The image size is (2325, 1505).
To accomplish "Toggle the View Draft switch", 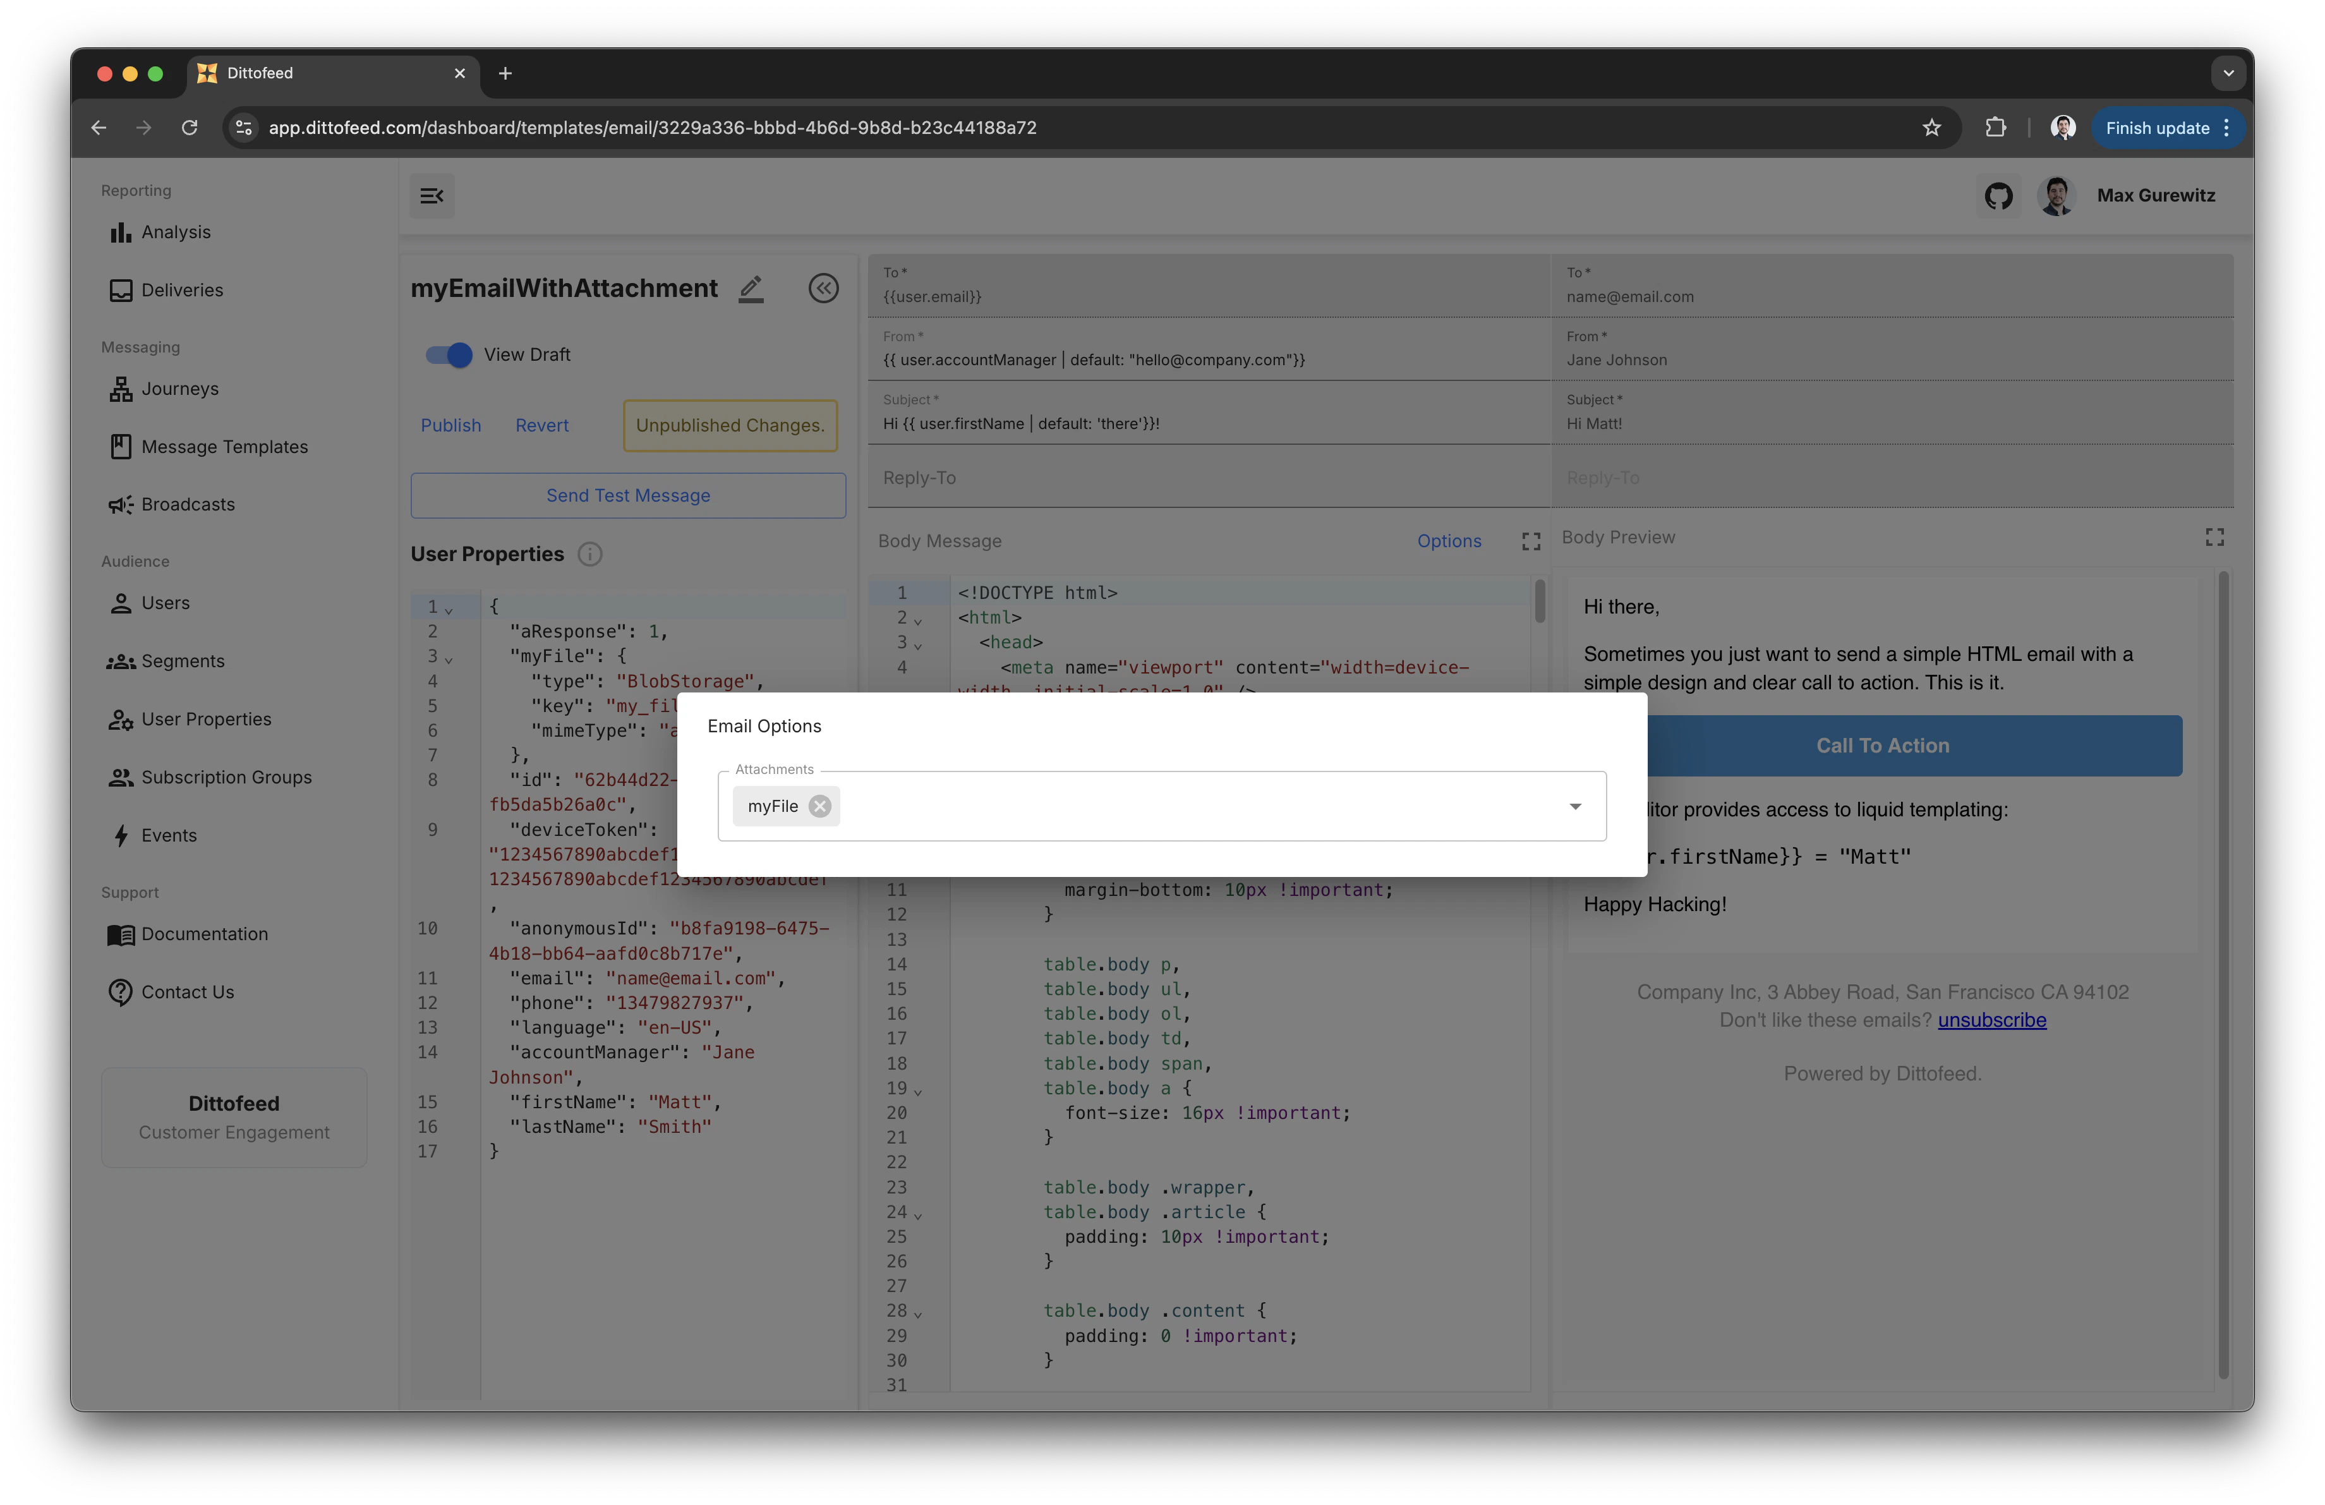I will coord(449,354).
